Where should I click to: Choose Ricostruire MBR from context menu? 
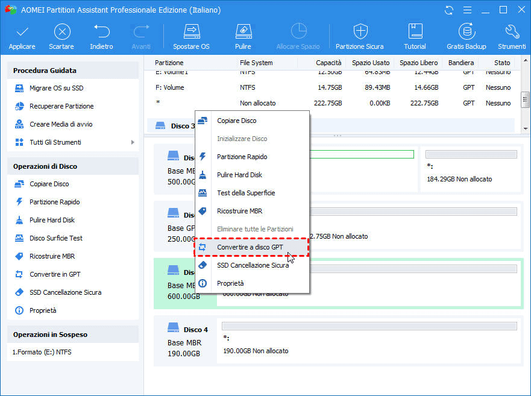click(x=252, y=211)
